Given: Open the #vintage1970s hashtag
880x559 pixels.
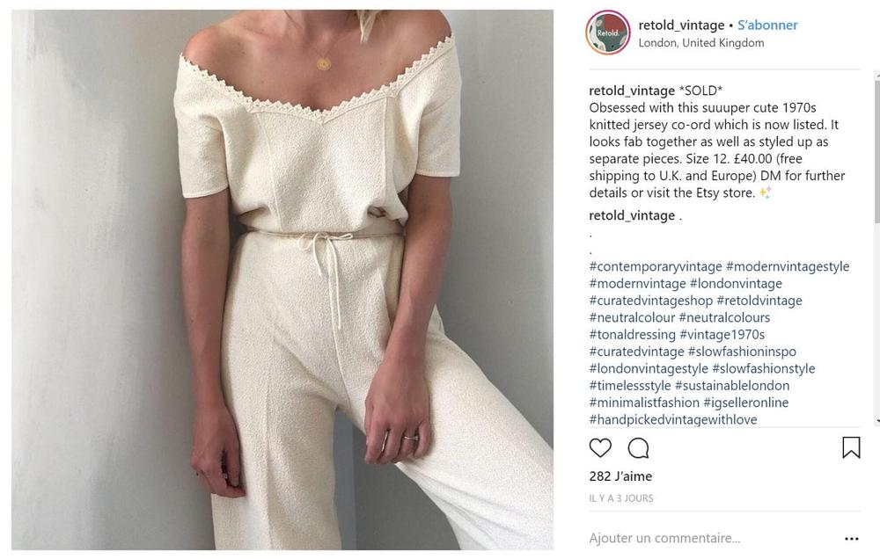Looking at the screenshot, I should [722, 334].
